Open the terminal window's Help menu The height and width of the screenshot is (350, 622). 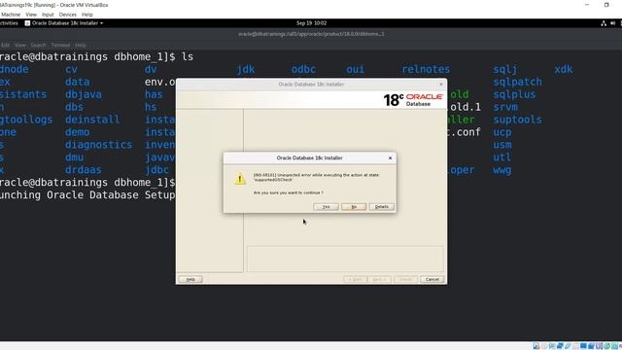81,46
